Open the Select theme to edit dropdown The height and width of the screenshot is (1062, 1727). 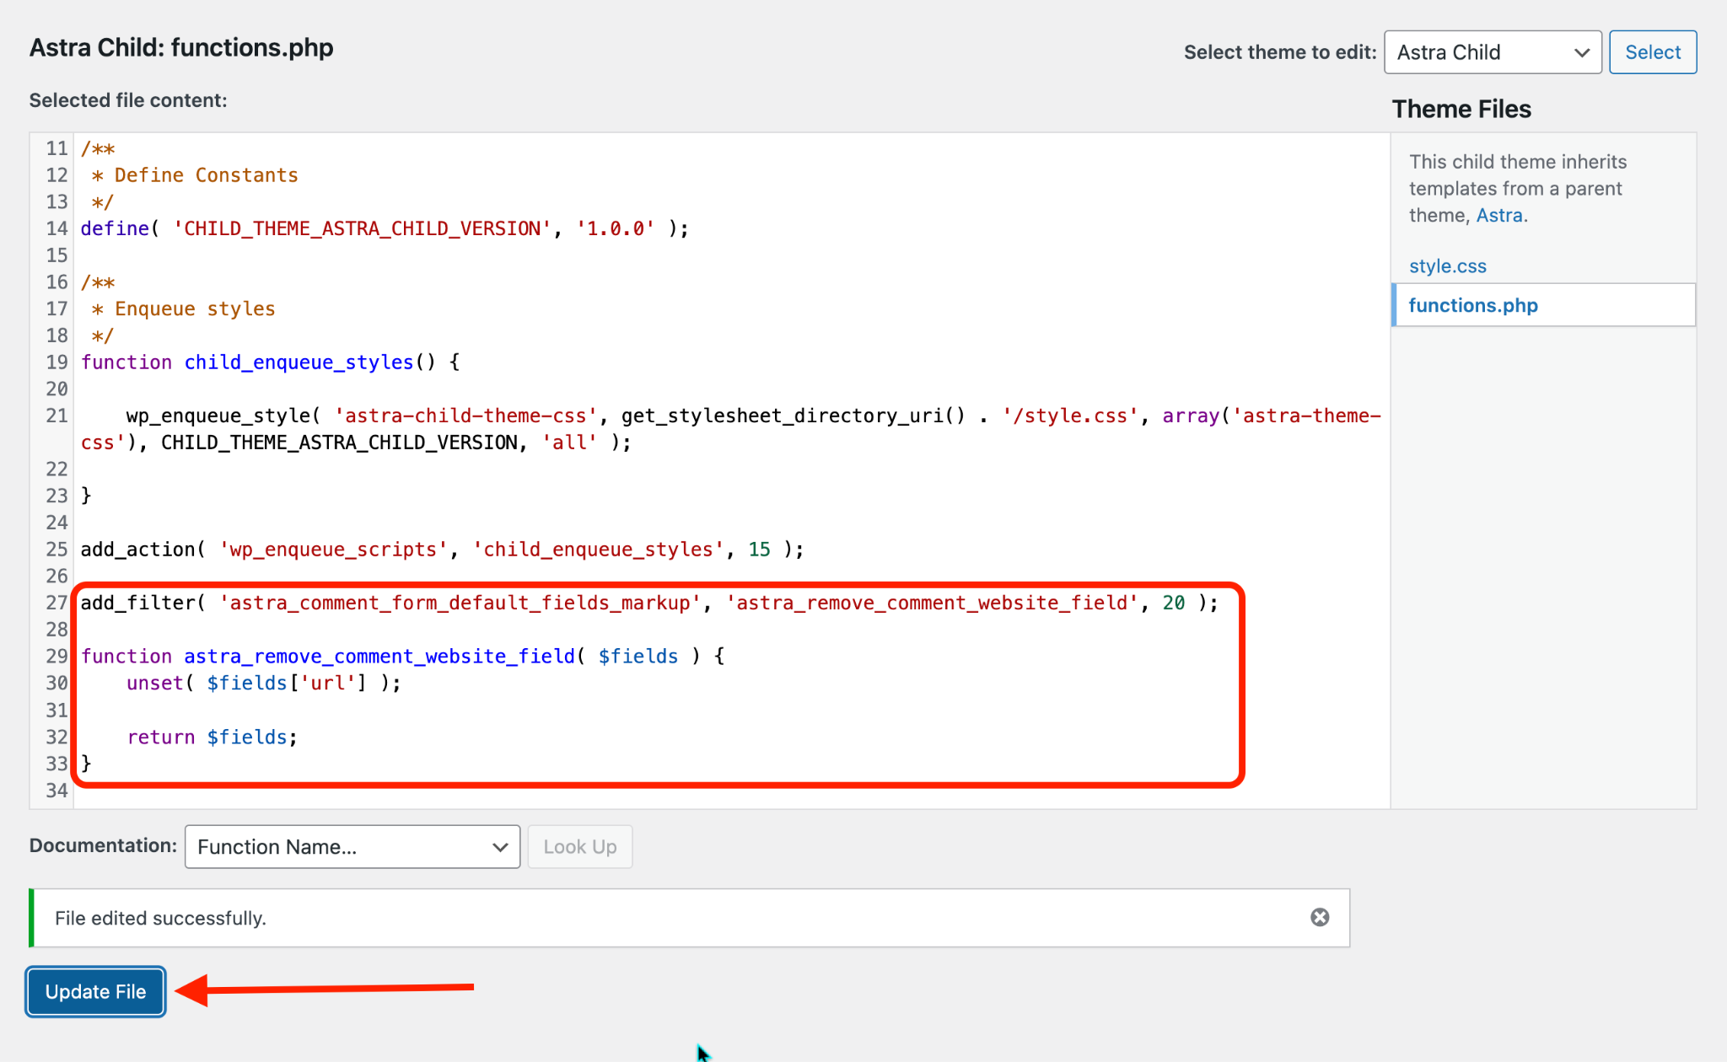1493,52
